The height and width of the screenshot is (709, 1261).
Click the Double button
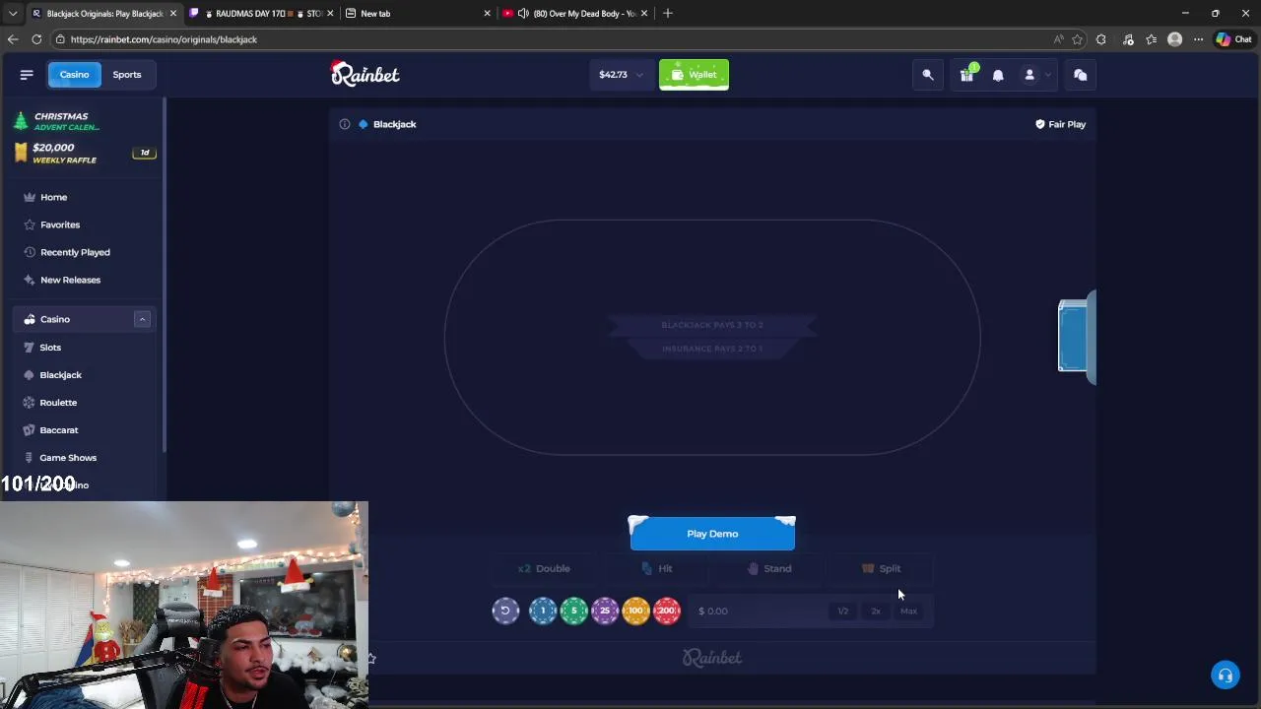tap(543, 568)
